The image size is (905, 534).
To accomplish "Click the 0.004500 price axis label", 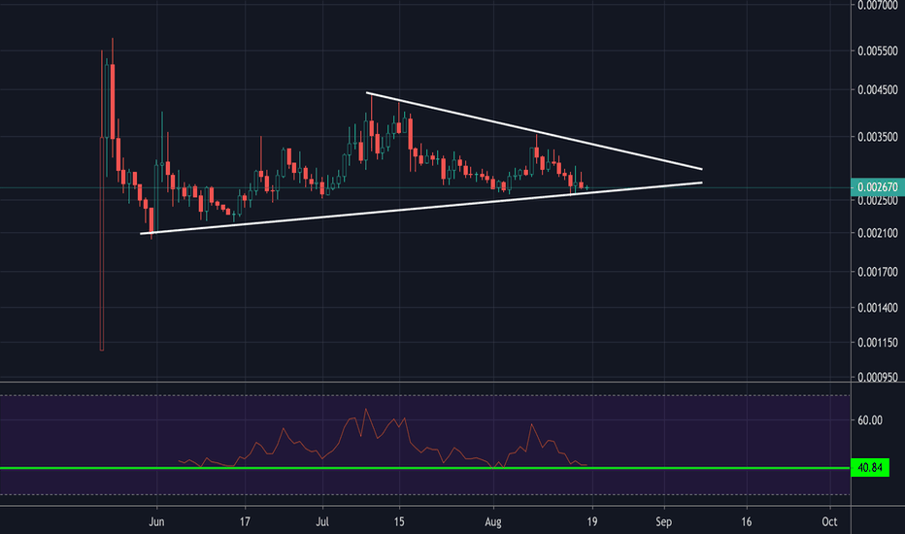I will [x=877, y=89].
